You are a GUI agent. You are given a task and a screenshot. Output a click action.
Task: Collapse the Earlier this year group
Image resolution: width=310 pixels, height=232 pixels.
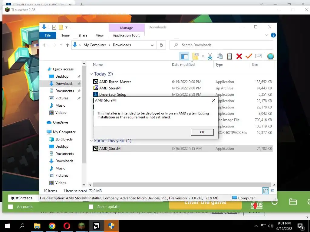[91, 141]
